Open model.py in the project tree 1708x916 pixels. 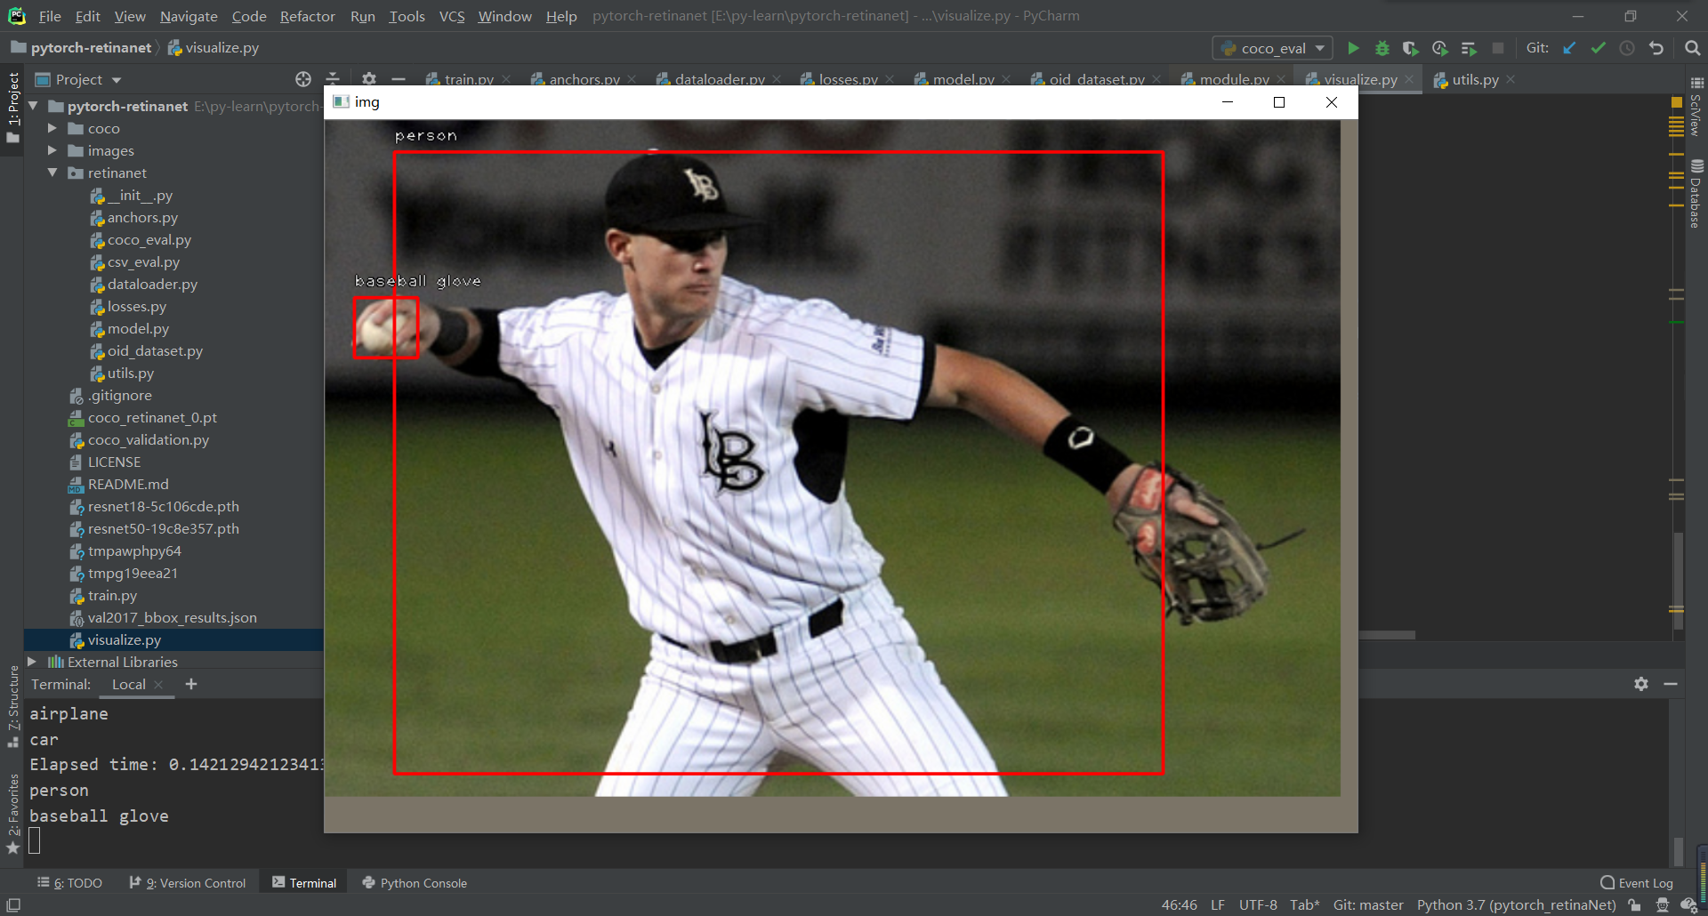coord(138,329)
